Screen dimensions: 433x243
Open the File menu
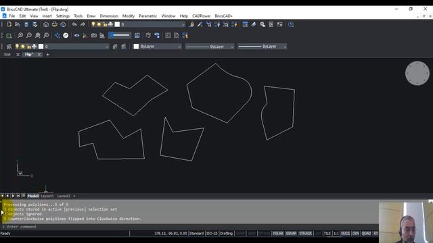click(x=12, y=16)
